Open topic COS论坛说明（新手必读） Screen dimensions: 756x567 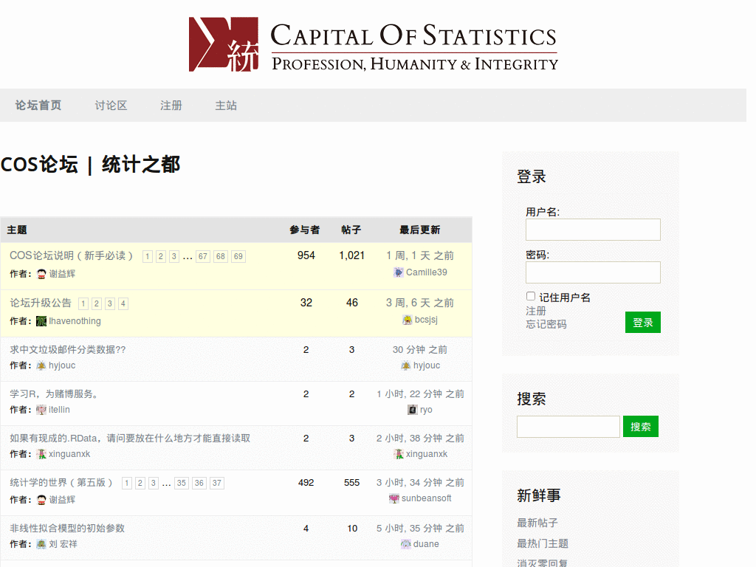pos(72,255)
